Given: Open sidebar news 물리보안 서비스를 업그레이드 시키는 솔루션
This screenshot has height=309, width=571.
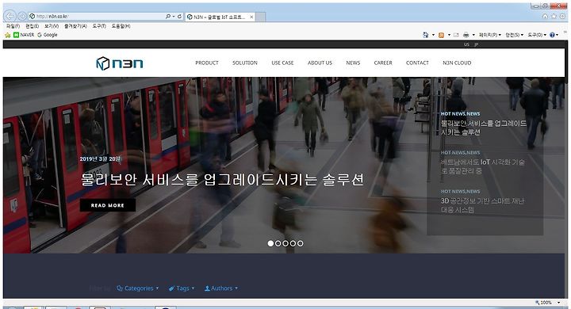Looking at the screenshot, I should pos(484,128).
